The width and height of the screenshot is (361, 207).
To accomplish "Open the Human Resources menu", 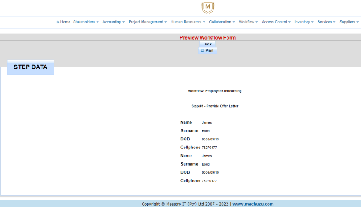I will (x=188, y=22).
